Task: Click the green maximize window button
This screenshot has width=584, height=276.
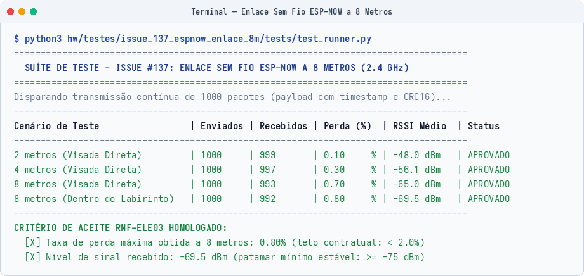Action: pyautogui.click(x=33, y=11)
